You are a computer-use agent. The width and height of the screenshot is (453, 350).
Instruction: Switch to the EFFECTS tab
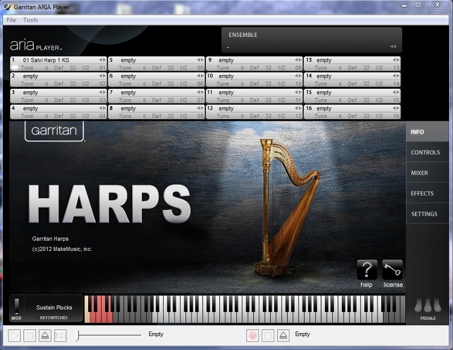(427, 193)
